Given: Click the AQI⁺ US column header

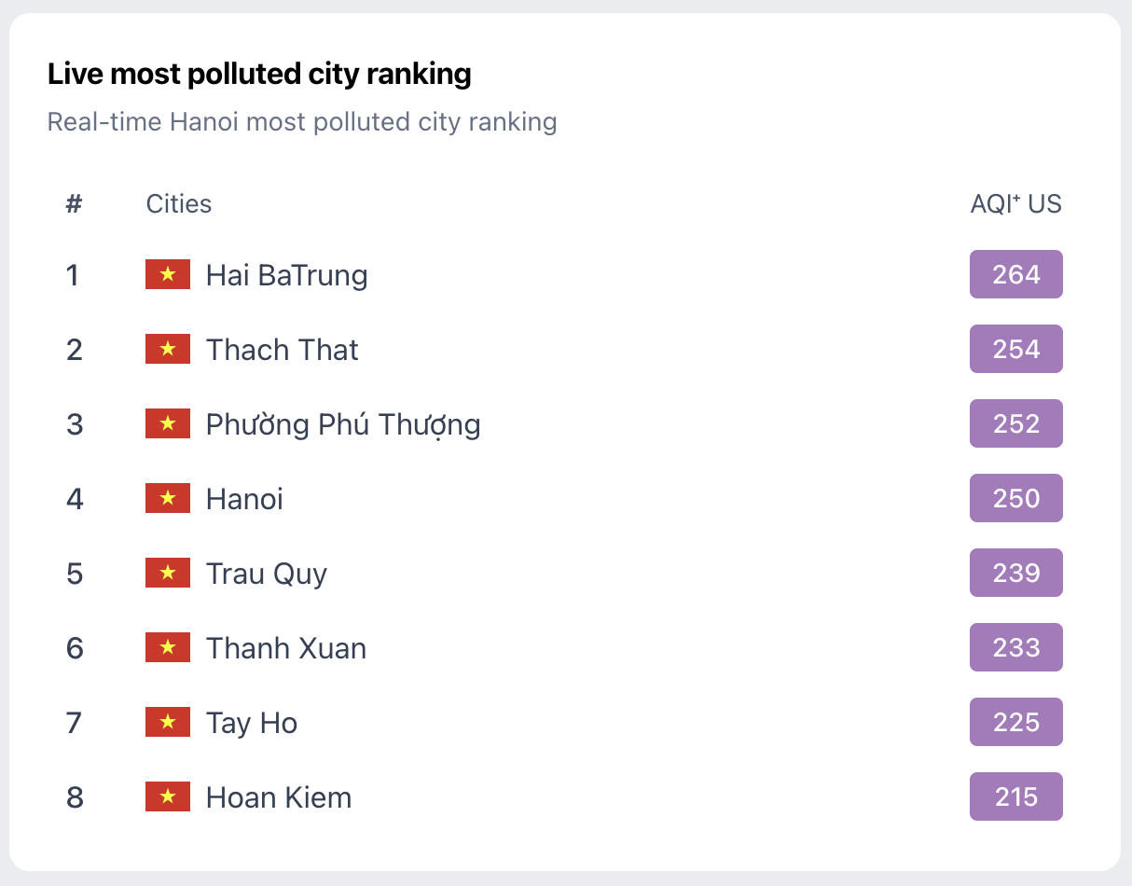Looking at the screenshot, I should pyautogui.click(x=1015, y=203).
